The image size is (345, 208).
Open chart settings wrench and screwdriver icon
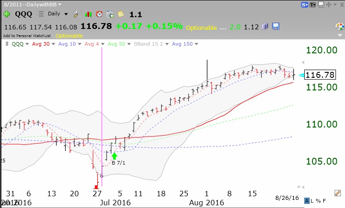point(77,14)
